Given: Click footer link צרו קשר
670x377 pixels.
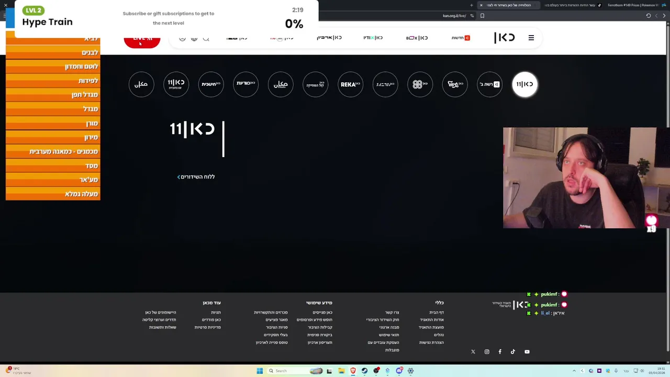Looking at the screenshot, I should click(392, 313).
